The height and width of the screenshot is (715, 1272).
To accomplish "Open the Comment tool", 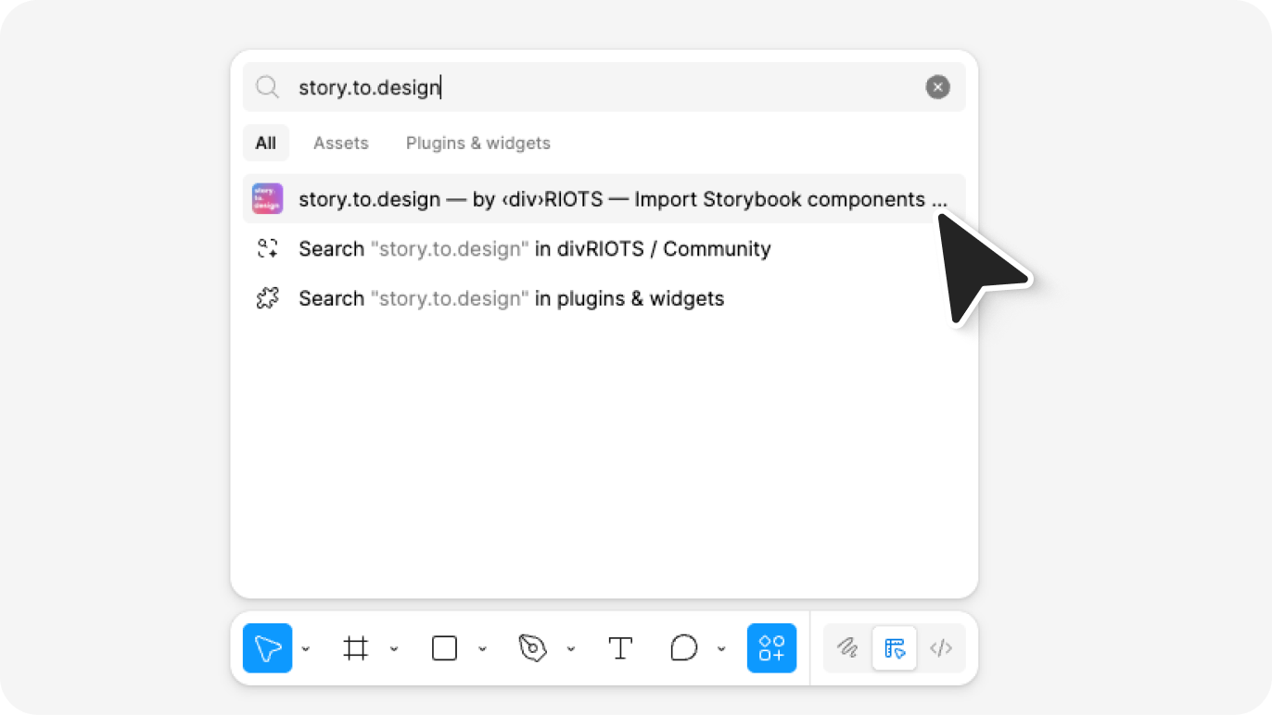I will 684,647.
